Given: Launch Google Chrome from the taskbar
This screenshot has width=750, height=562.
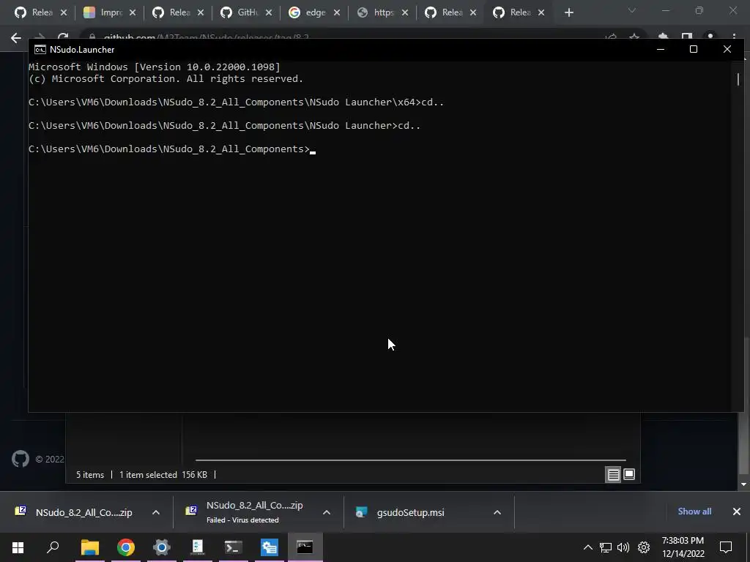Looking at the screenshot, I should pyautogui.click(x=126, y=547).
